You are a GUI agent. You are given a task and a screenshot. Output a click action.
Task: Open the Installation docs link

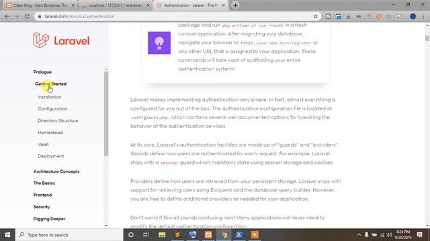point(50,97)
